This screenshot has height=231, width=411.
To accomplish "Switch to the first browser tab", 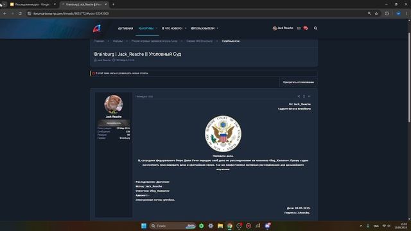I will click(x=33, y=4).
